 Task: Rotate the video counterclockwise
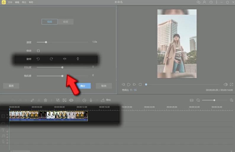(x=38, y=59)
